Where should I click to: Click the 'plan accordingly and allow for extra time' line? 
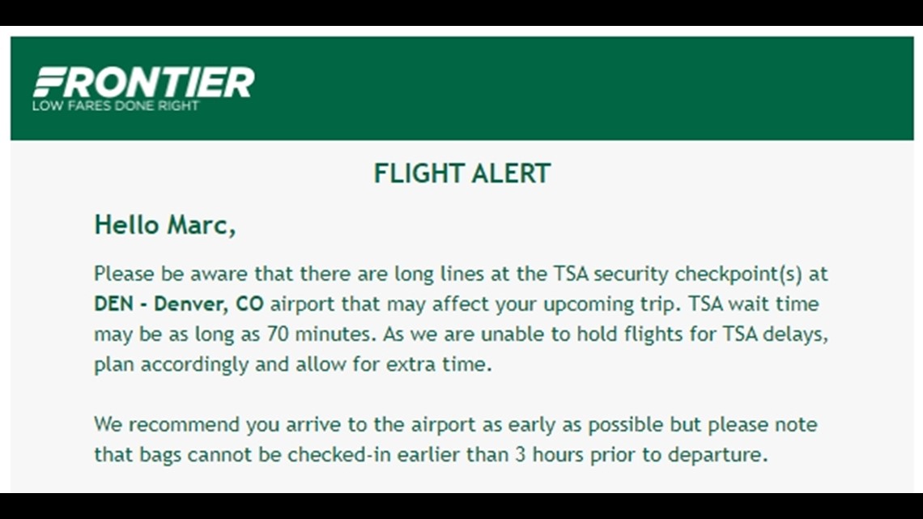292,365
